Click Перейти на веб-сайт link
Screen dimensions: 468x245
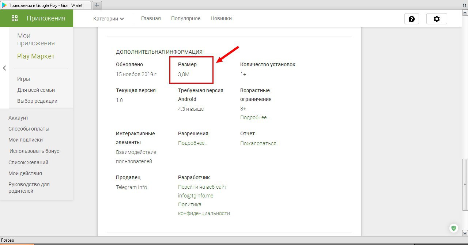[203, 187]
